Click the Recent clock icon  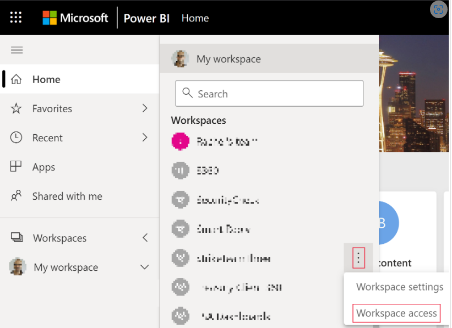(x=16, y=138)
